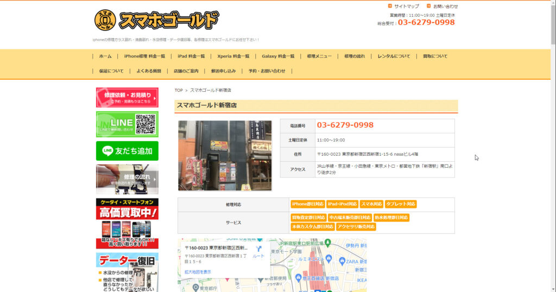Open 拡大地図を表示 map link

[x=198, y=272]
